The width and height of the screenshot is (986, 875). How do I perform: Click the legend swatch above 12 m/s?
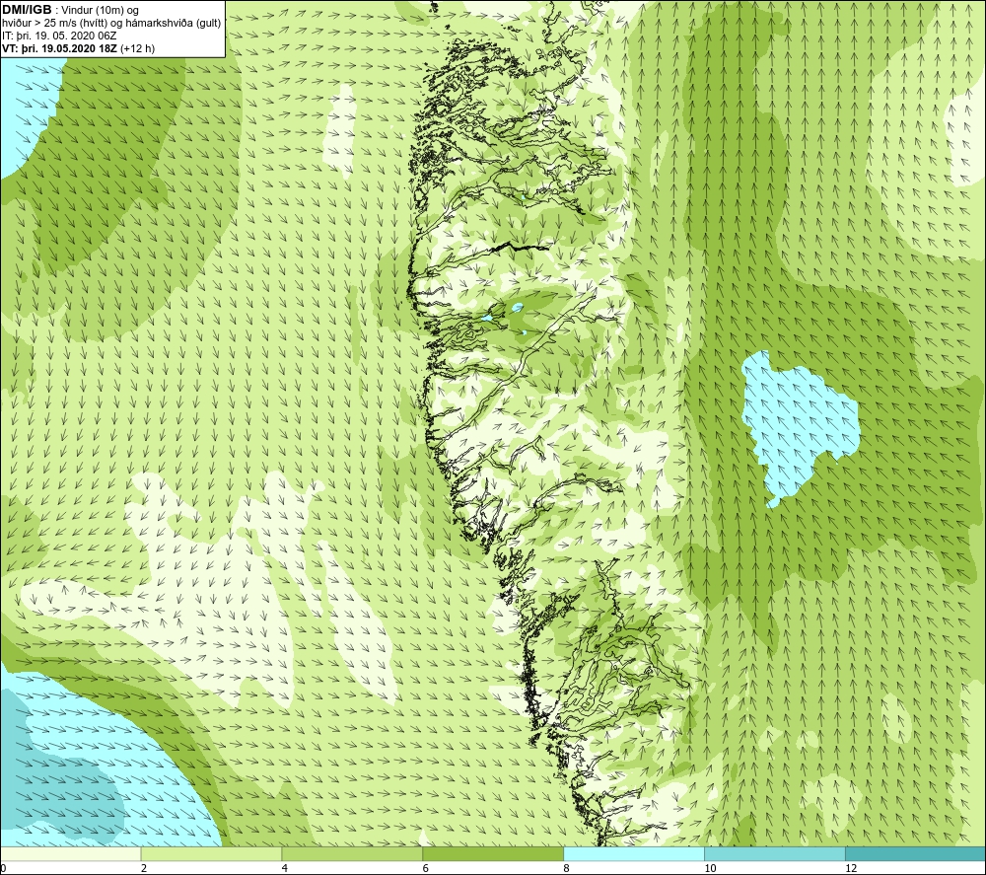click(916, 853)
